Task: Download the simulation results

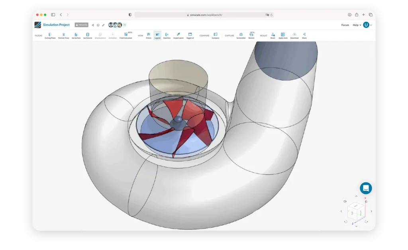Action: [294, 35]
